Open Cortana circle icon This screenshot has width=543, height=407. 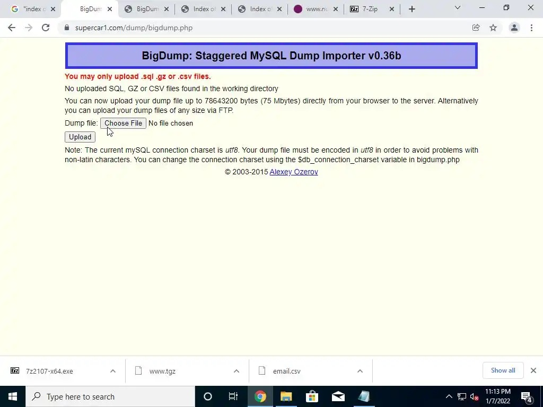(x=208, y=396)
